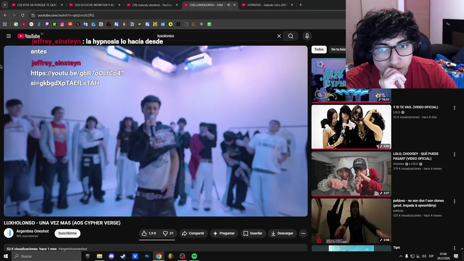
Task: Expand hidden system tray icons
Action: pyautogui.click(x=401, y=256)
